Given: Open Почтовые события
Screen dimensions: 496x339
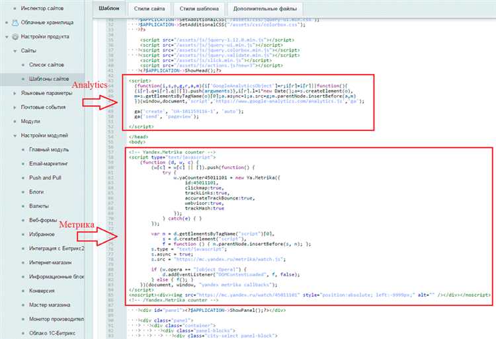Looking at the screenshot, I should [43, 107].
